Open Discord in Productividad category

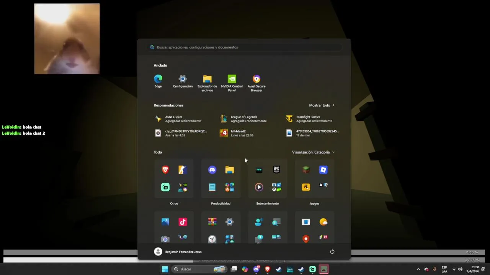click(x=212, y=170)
